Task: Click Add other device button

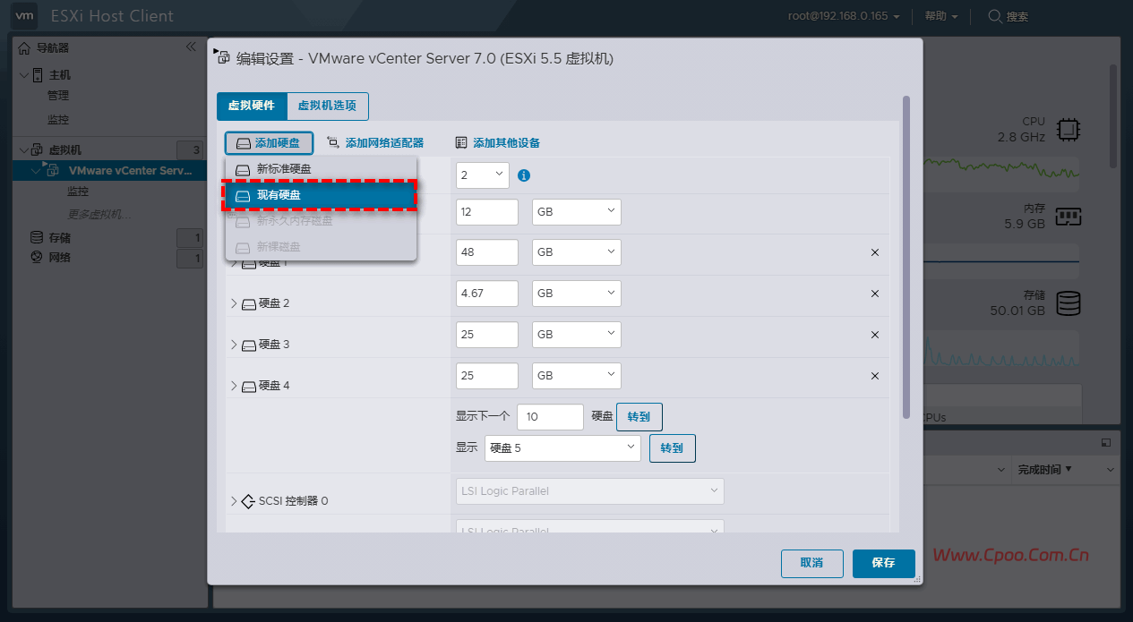Action: [x=497, y=143]
